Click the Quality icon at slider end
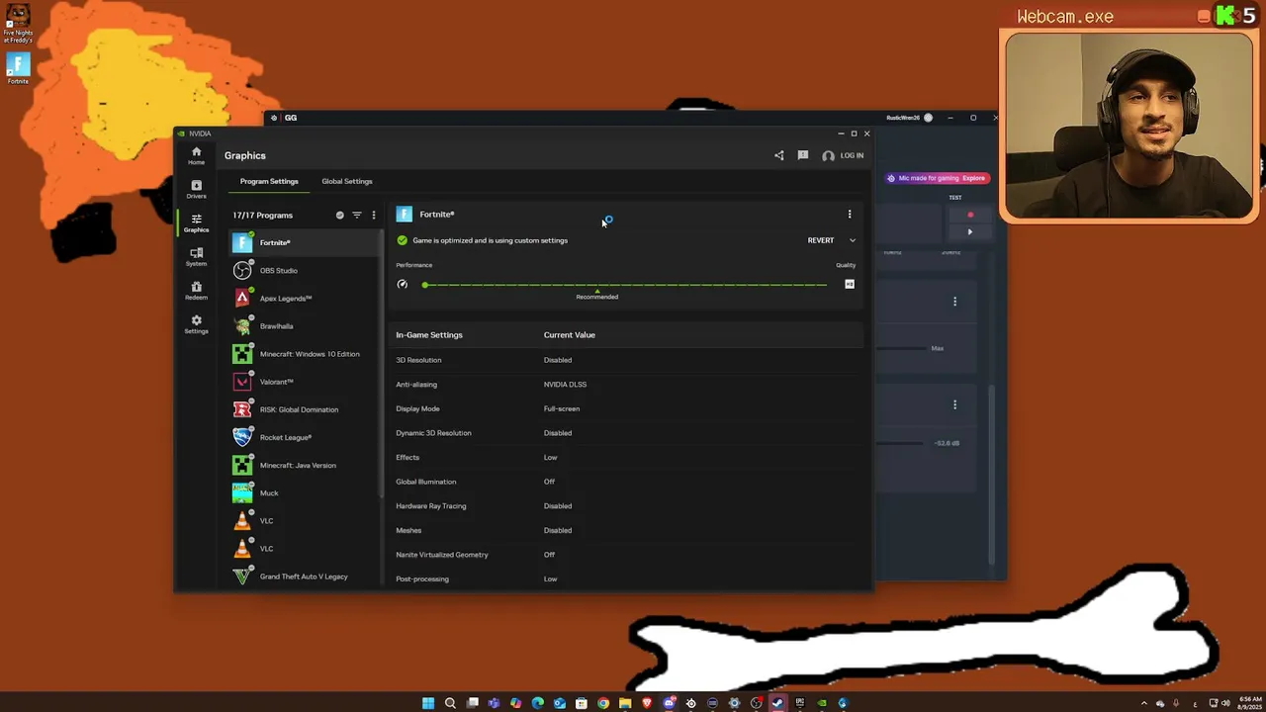Viewport: 1266px width, 712px height. pos(849,284)
